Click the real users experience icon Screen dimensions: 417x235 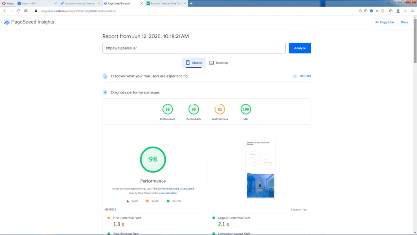pos(105,76)
